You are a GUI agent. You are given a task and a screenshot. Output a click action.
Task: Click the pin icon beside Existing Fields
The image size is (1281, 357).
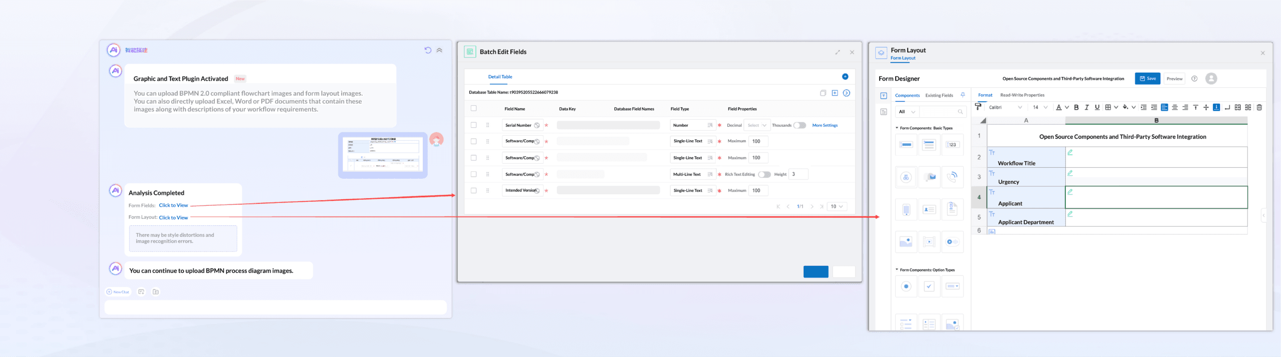[963, 95]
